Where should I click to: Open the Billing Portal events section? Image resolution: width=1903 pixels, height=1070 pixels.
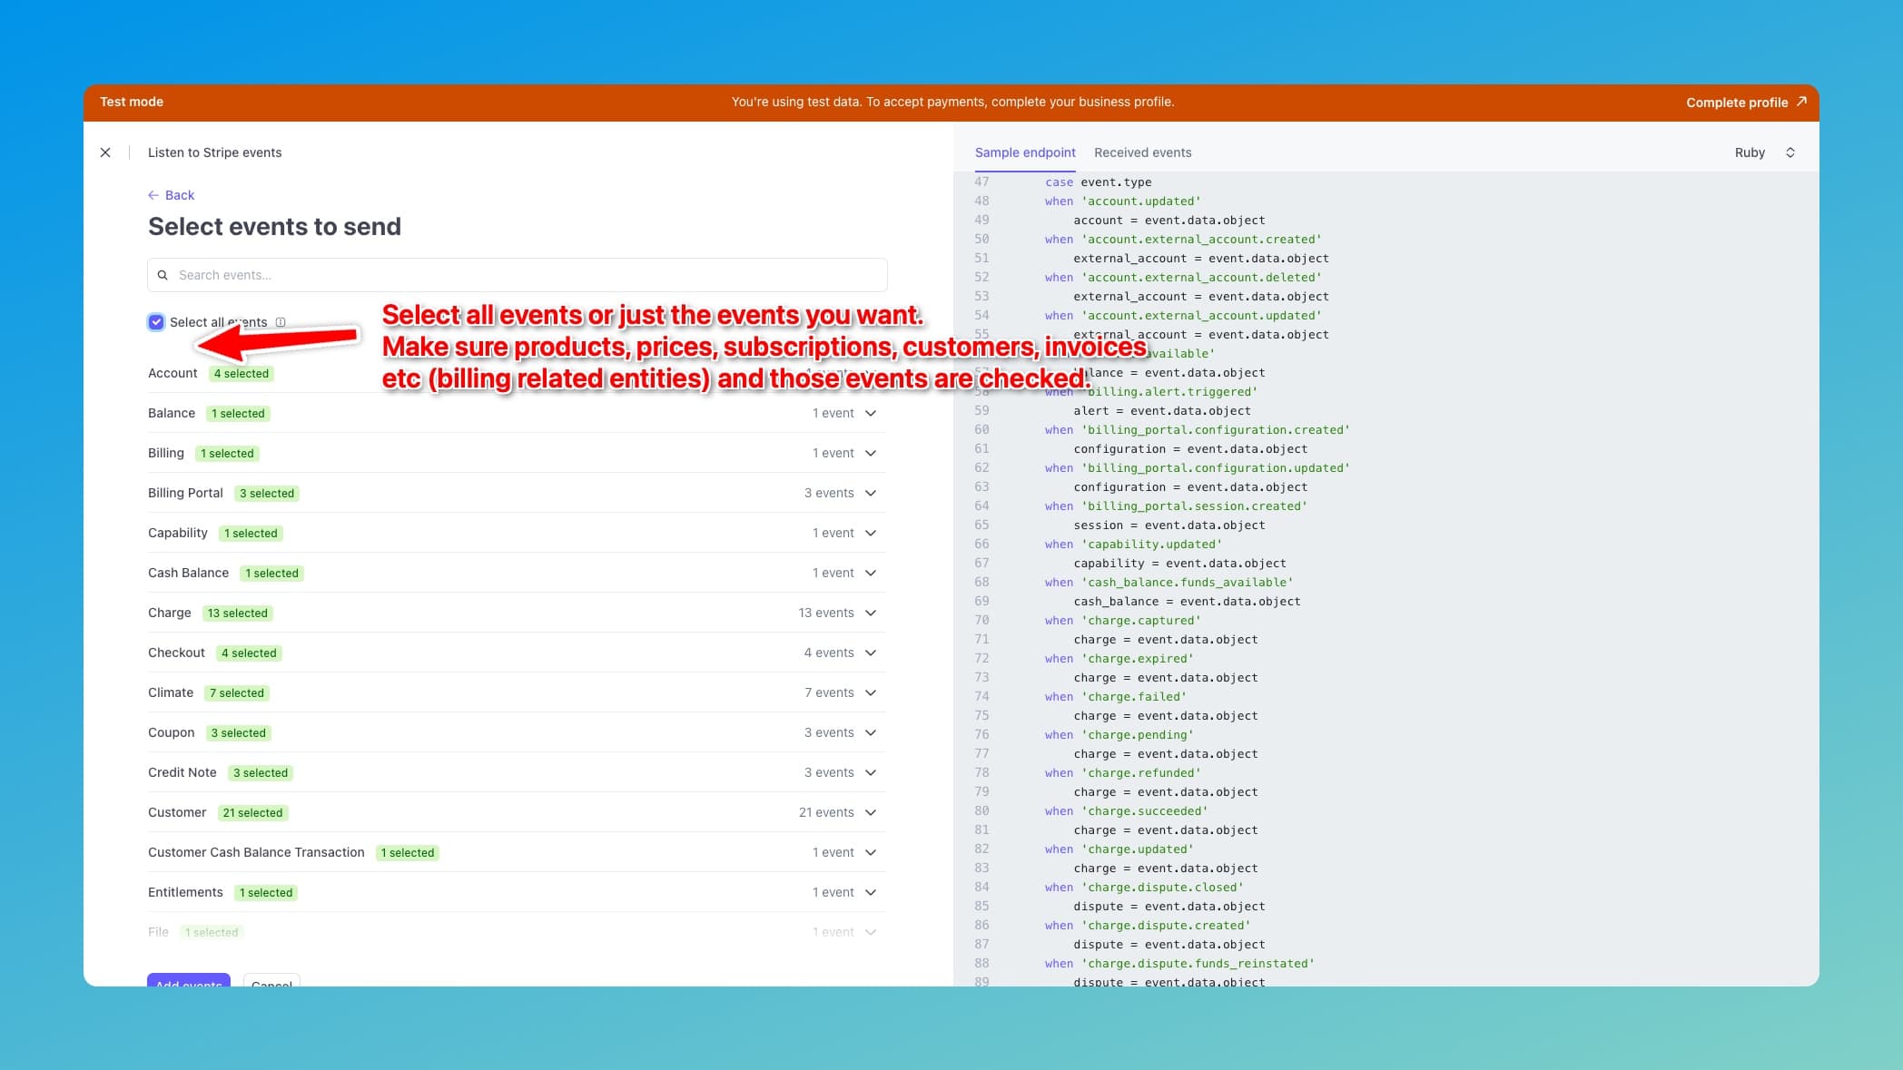point(870,493)
